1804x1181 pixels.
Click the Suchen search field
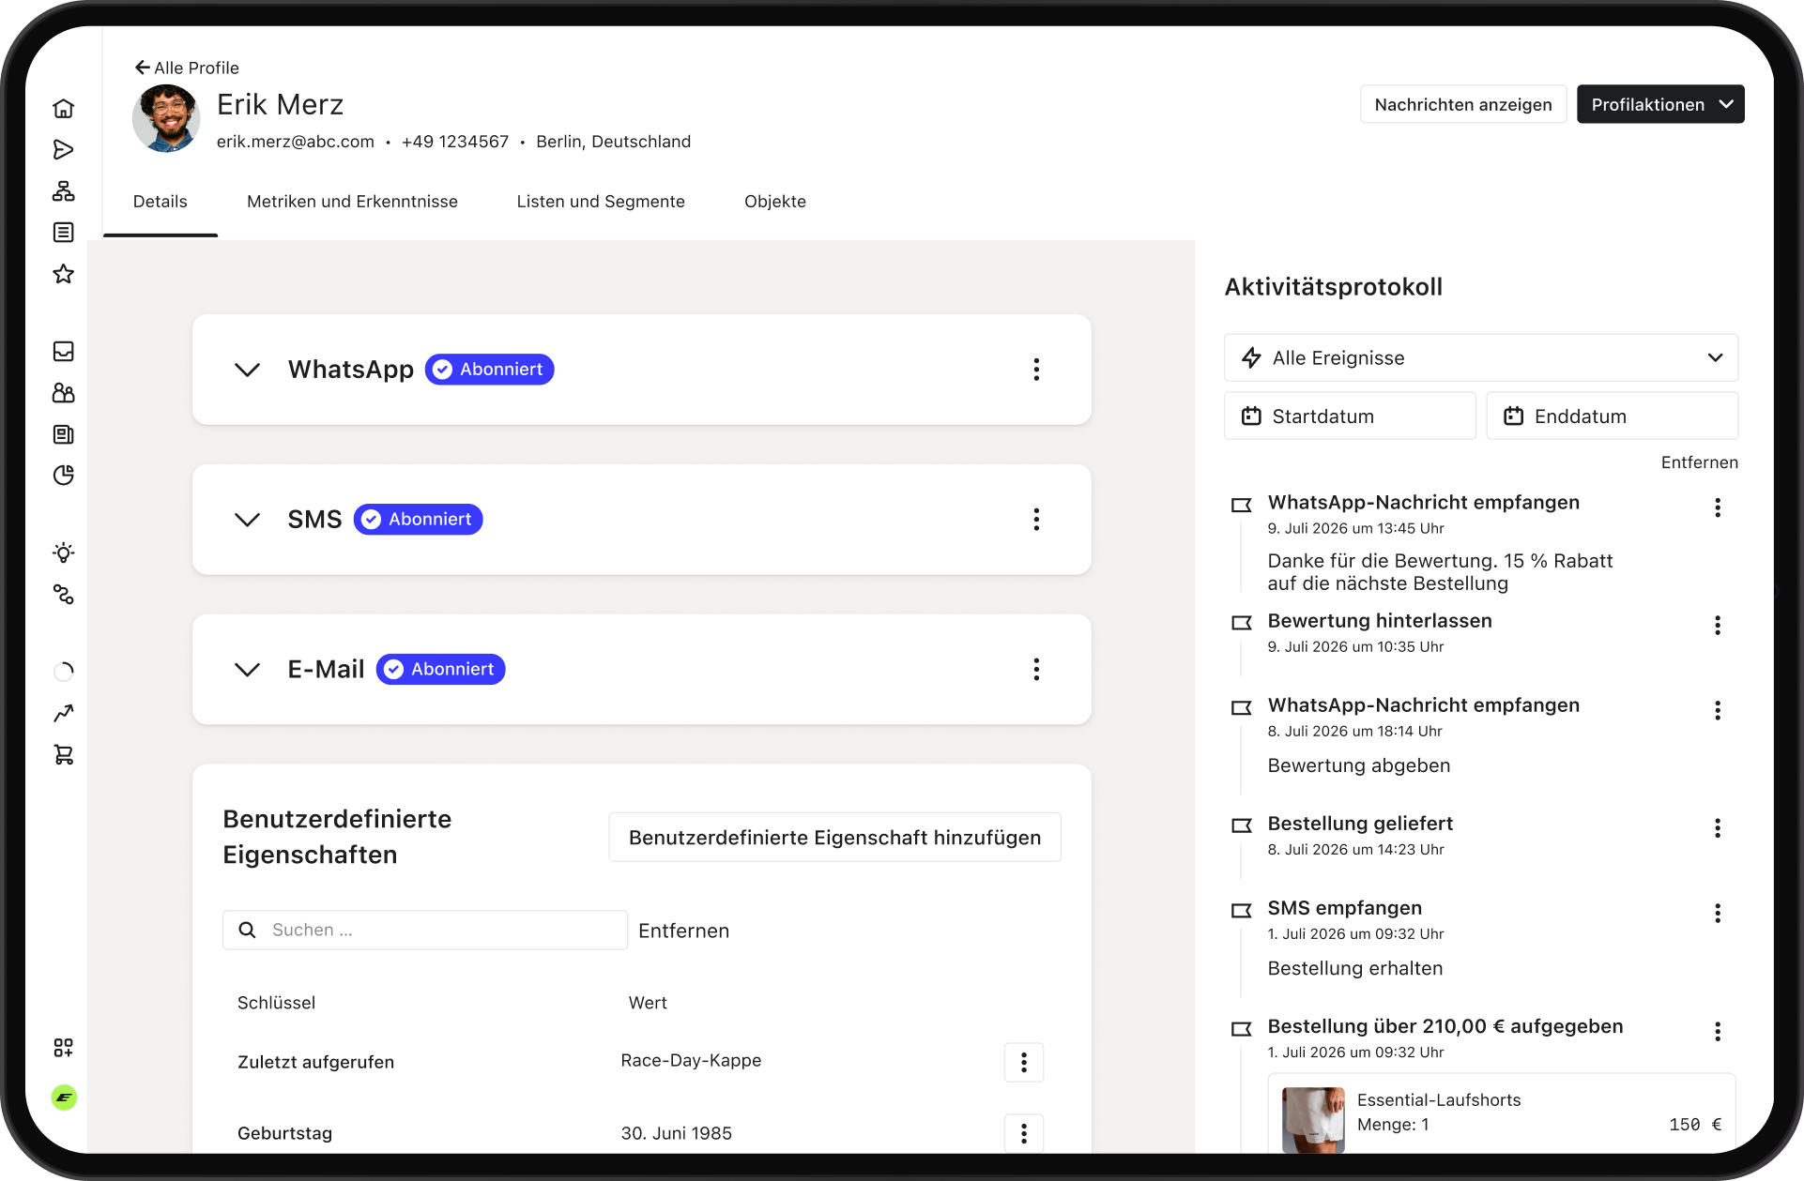(x=425, y=930)
